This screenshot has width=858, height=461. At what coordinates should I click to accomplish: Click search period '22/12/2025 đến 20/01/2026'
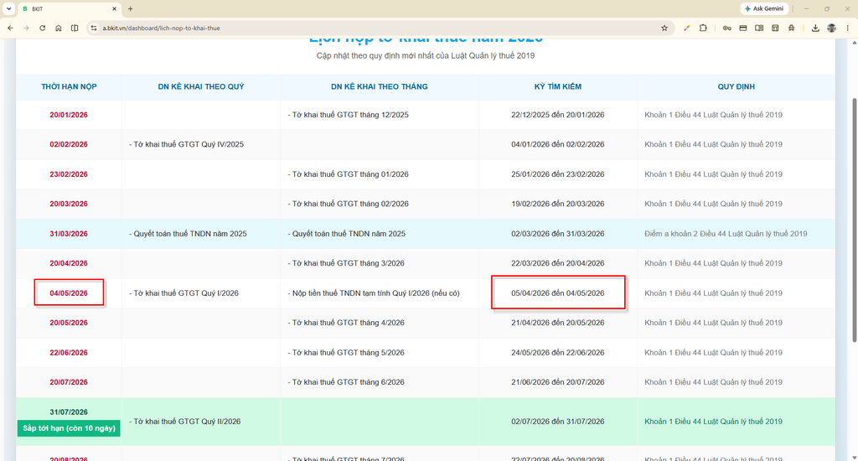557,115
